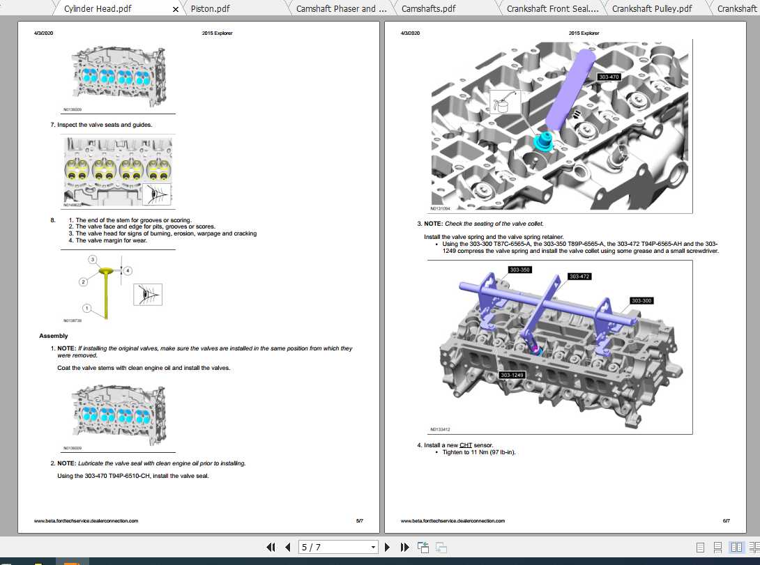This screenshot has width=760, height=565.
Task: Close the Cylinder Head.pdf tab
Action: click(x=175, y=9)
